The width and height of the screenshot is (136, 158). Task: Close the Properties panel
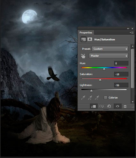click(132, 29)
